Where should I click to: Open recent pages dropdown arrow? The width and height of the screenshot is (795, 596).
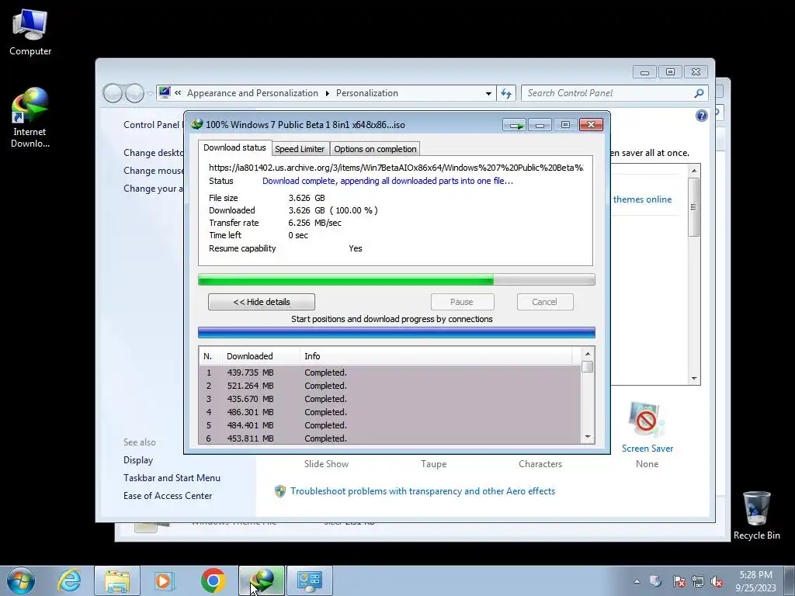(150, 94)
